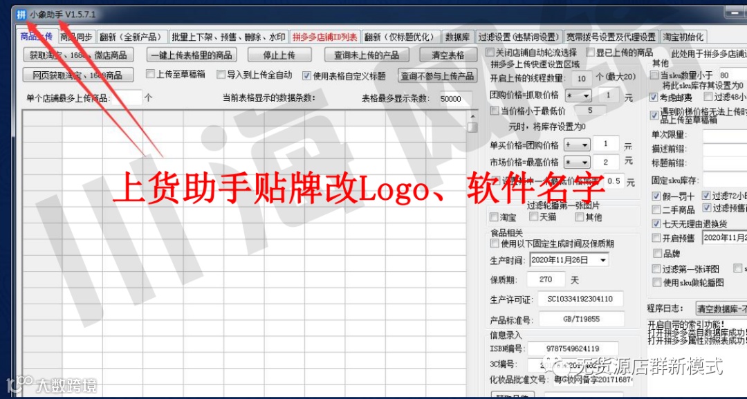Image resolution: width=747 pixels, height=399 pixels.
Task: Enable 上传至草稿箱 checkbox
Action: (151, 74)
